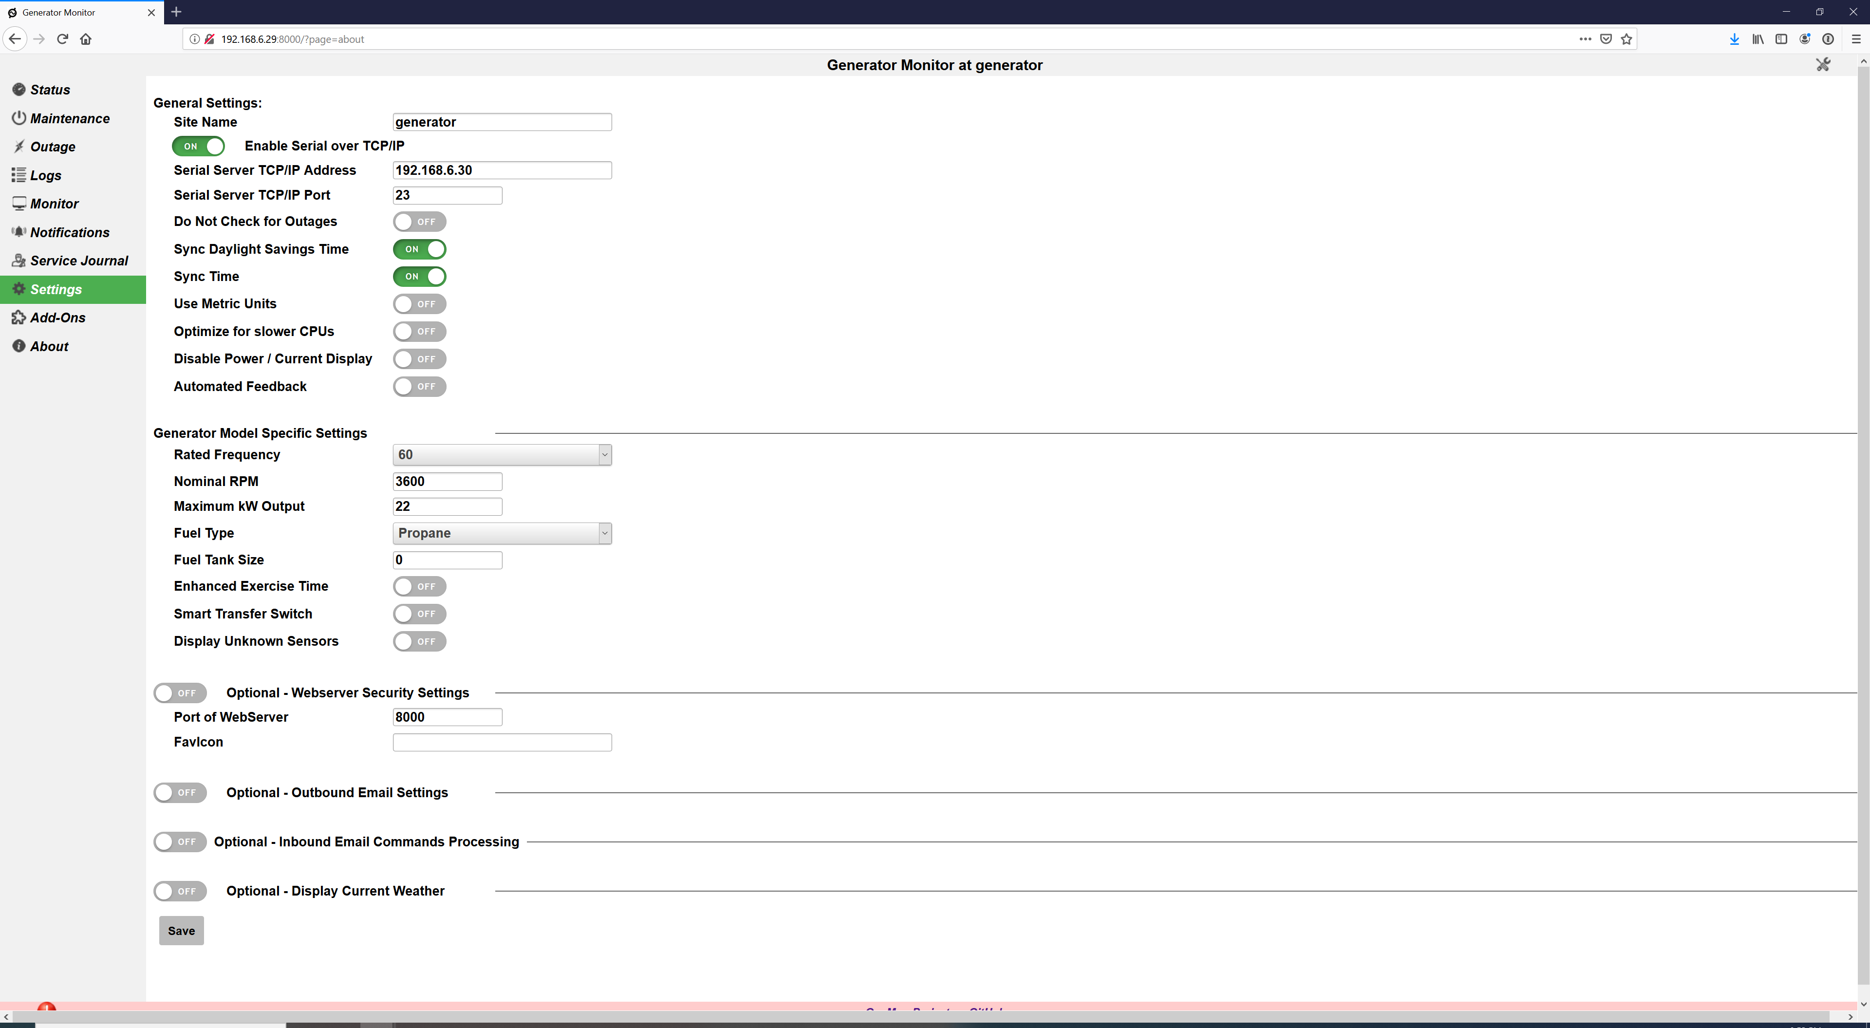Screen dimensions: 1870x1028
Task: Go back with browser back arrow
Action: 15,39
